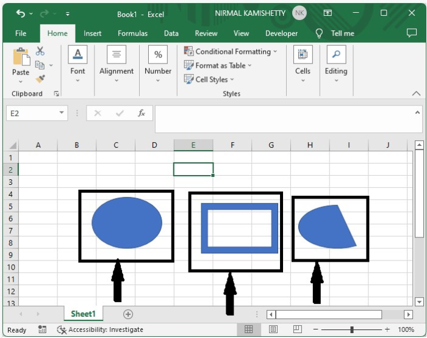Click the Name Box showing E2
This screenshot has width=427, height=338.
[x=31, y=113]
